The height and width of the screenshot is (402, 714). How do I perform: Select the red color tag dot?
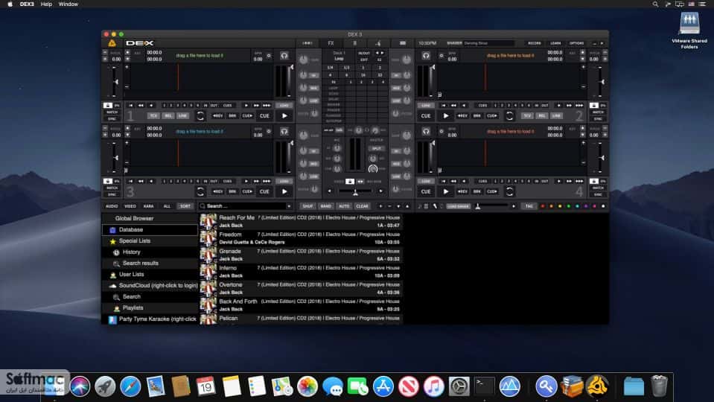click(x=542, y=206)
